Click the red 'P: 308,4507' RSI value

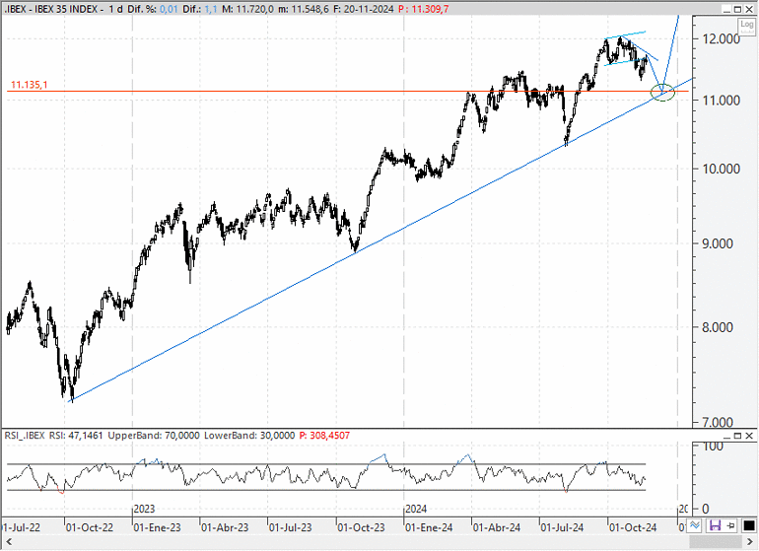pyautogui.click(x=324, y=436)
